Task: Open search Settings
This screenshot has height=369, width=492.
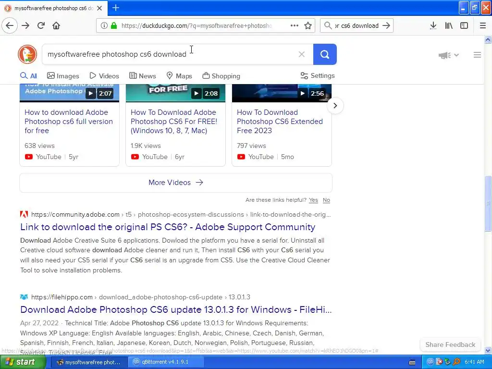Action: click(x=318, y=75)
